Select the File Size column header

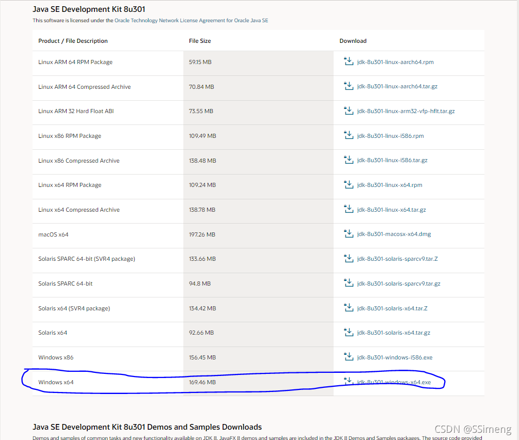pyautogui.click(x=200, y=41)
